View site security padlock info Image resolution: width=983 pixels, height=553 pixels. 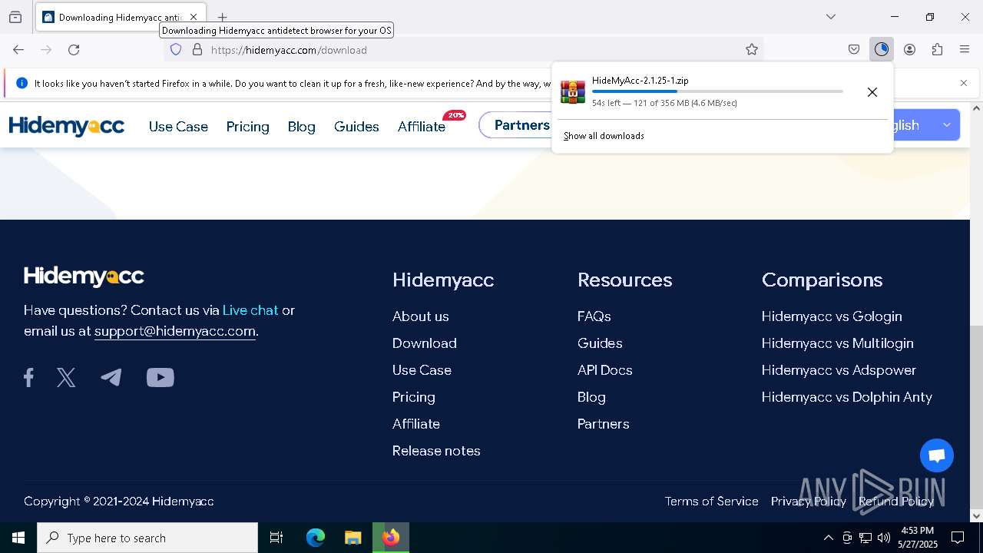coord(197,50)
